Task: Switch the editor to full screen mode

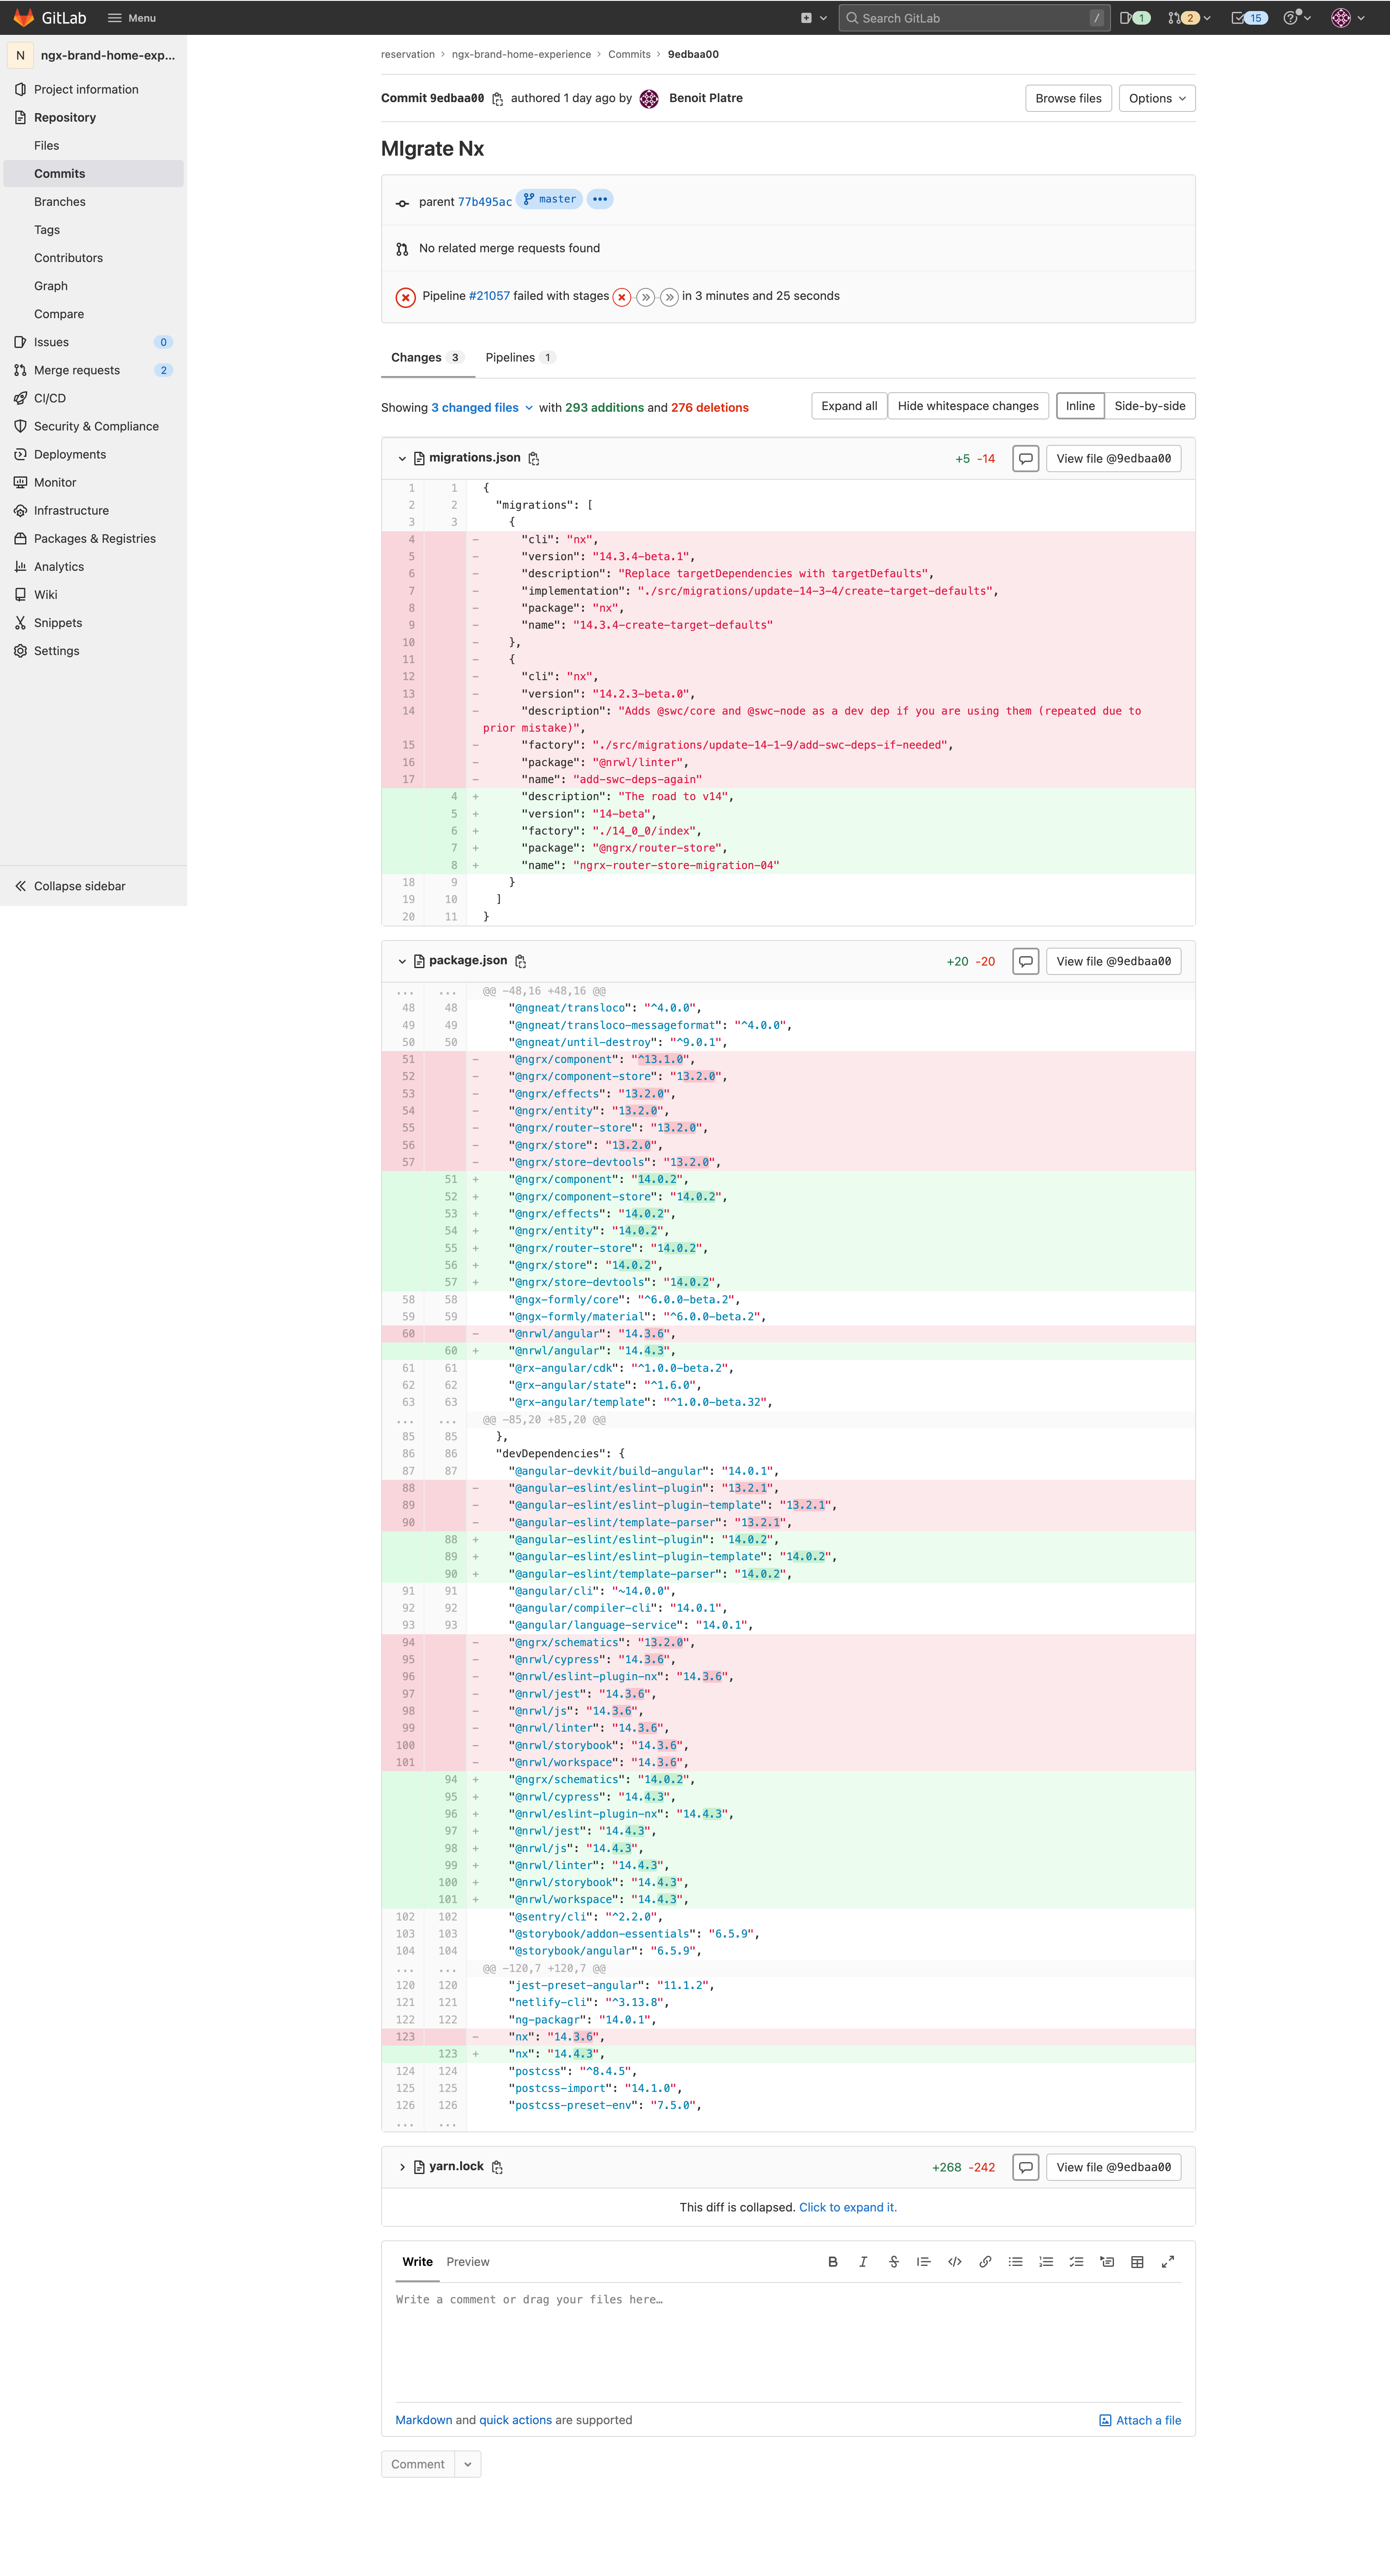Action: pos(1168,2262)
